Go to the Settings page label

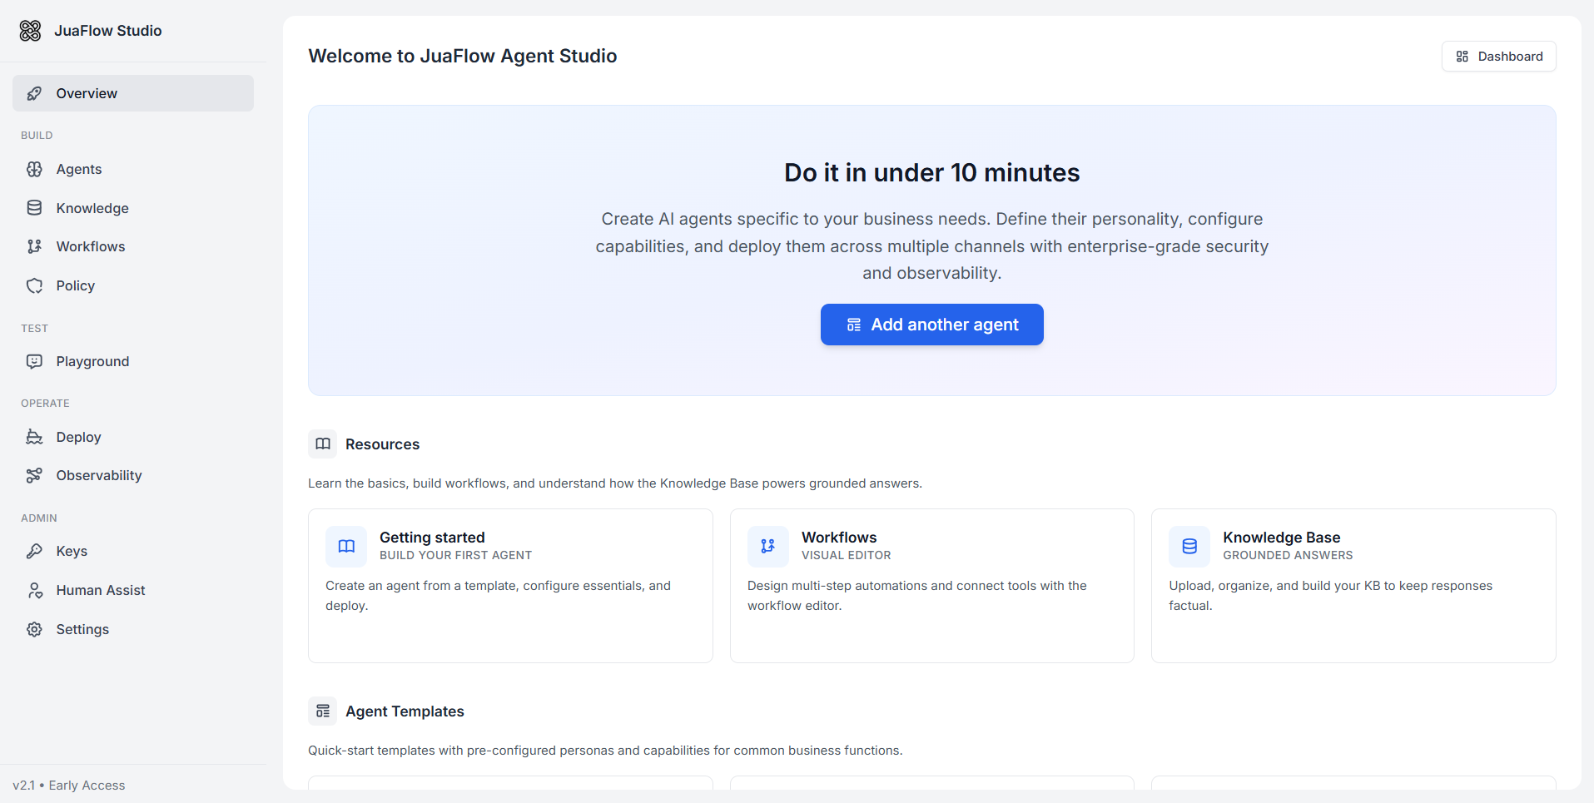(x=82, y=629)
